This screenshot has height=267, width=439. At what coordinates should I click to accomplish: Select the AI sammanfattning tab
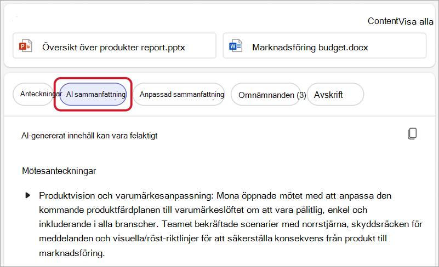tap(93, 94)
